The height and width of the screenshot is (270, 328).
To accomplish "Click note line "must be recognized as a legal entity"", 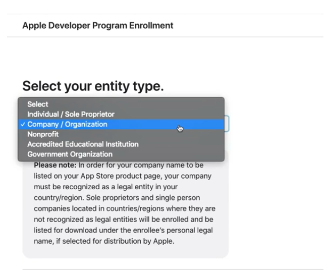I will (105, 187).
